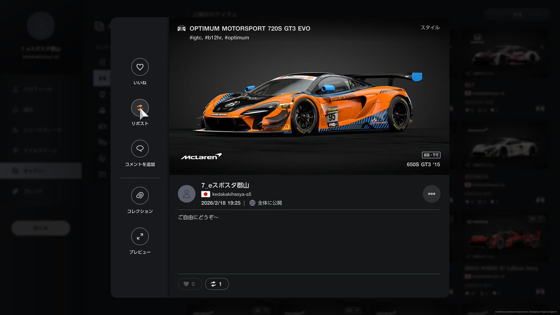This screenshot has height=315, width=560.
Task: Click the repost count button showing 1
Action: point(217,284)
